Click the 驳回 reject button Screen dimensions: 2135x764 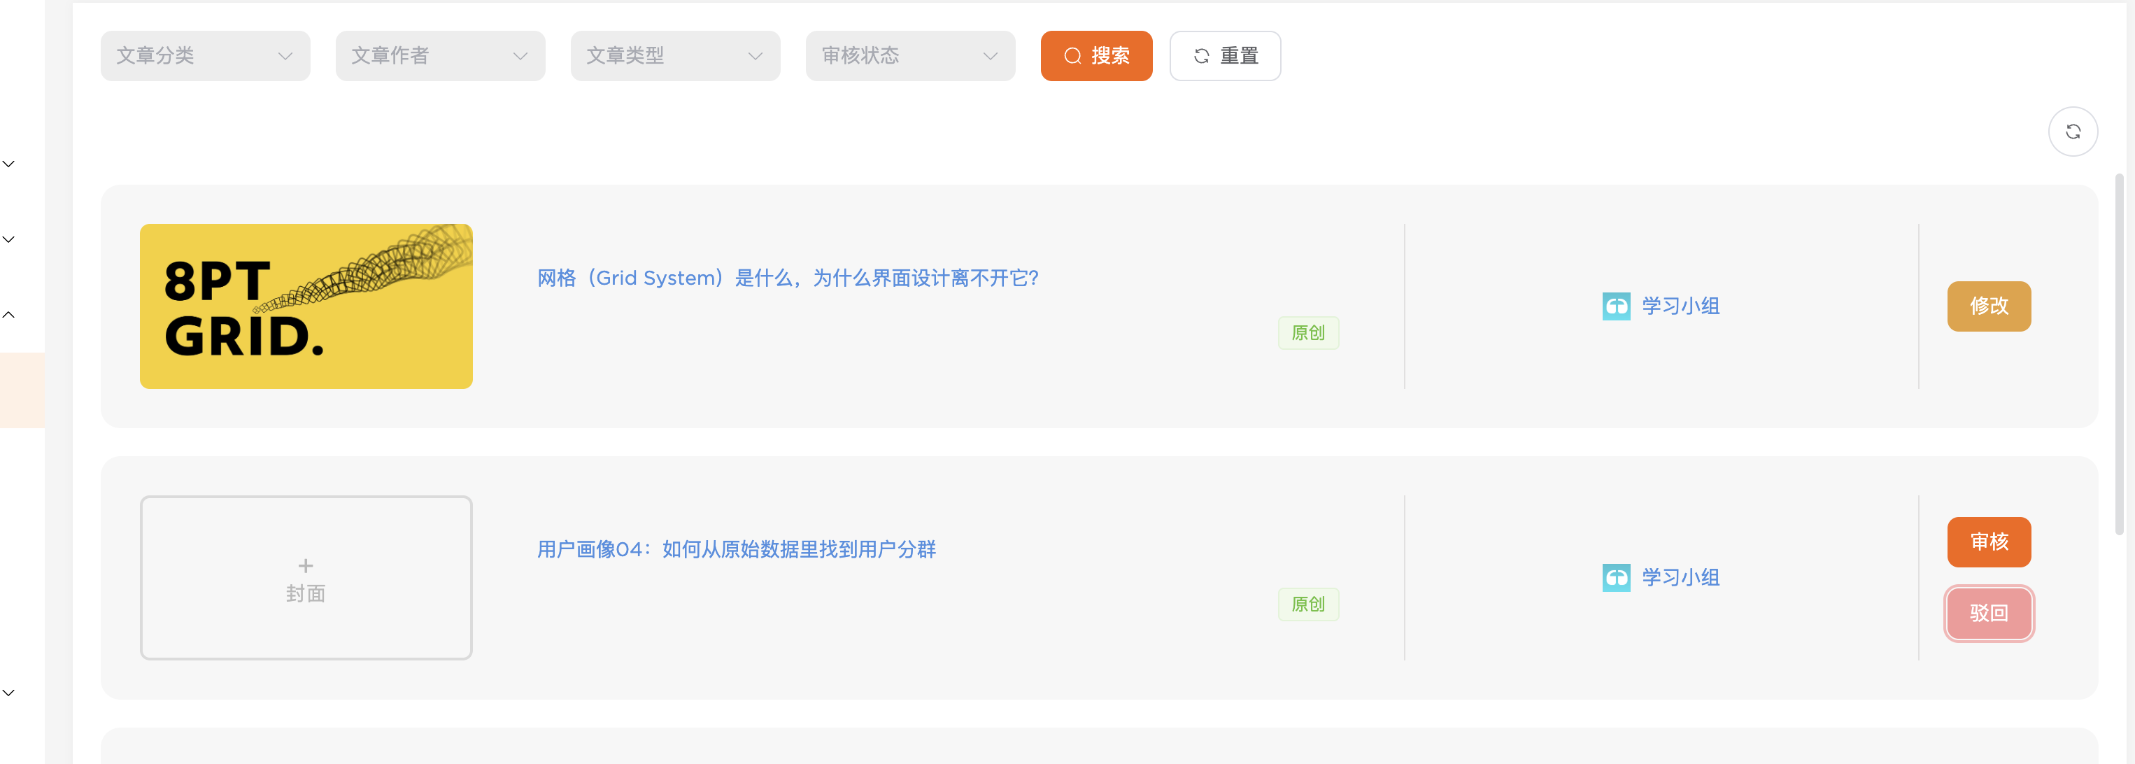coord(1988,613)
